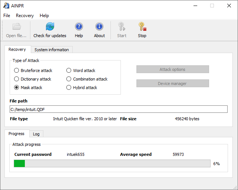The image size is (238, 190).
Task: Select Hybrid attack radio button
Action: [69, 88]
